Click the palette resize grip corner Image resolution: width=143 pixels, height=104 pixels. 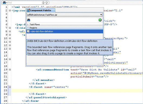pyautogui.click(x=102, y=65)
